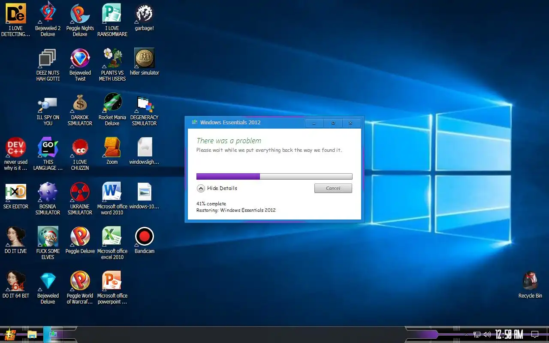This screenshot has height=343, width=549.
Task: Click 'Restoring: Windows Essentials 2012' text
Action: (x=236, y=210)
